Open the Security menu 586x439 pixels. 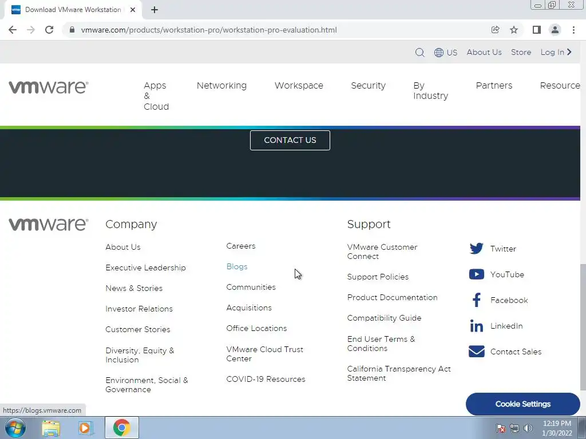point(368,86)
